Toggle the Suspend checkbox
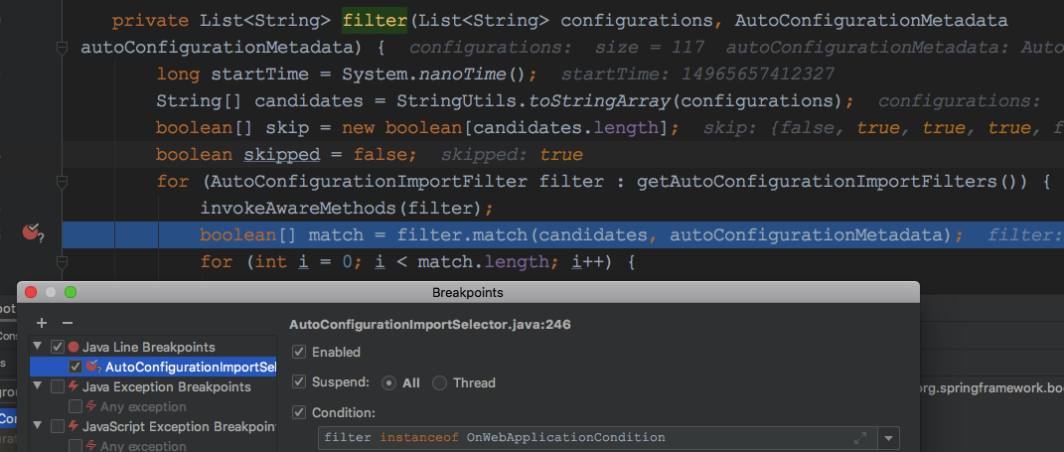 click(x=299, y=382)
